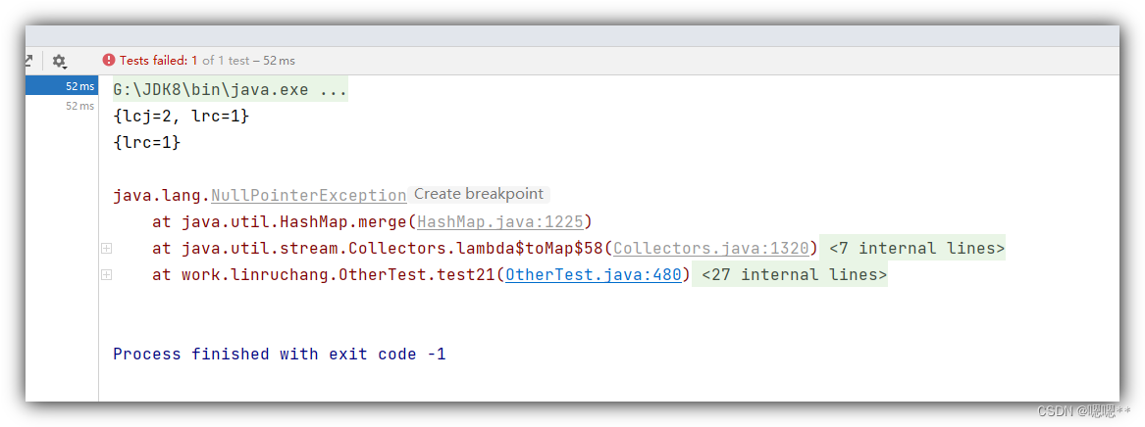
Task: Click the Tests failed status text
Action: (x=159, y=61)
